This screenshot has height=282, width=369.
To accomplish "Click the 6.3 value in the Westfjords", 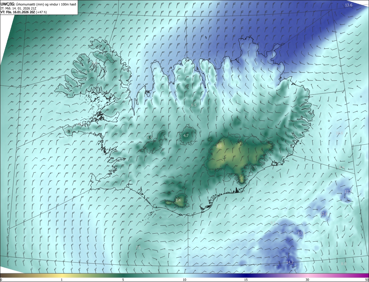I will pos(88,72).
